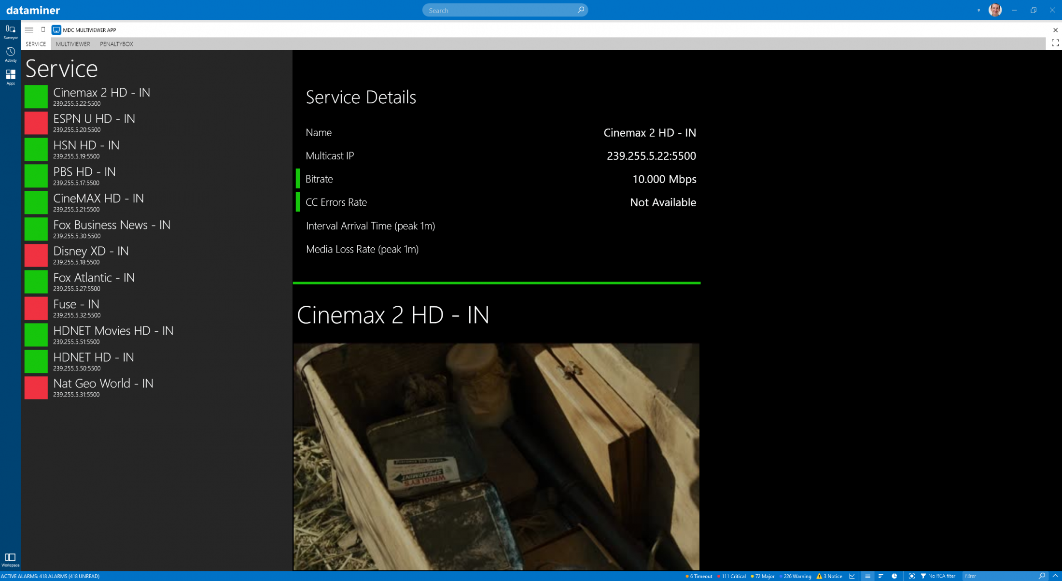The image size is (1062, 581).
Task: Toggle fullscreen for the multiviewer card
Action: click(x=1055, y=43)
